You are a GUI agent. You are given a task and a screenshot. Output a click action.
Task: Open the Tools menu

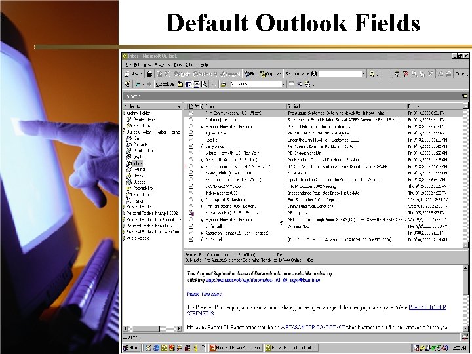coord(178,65)
